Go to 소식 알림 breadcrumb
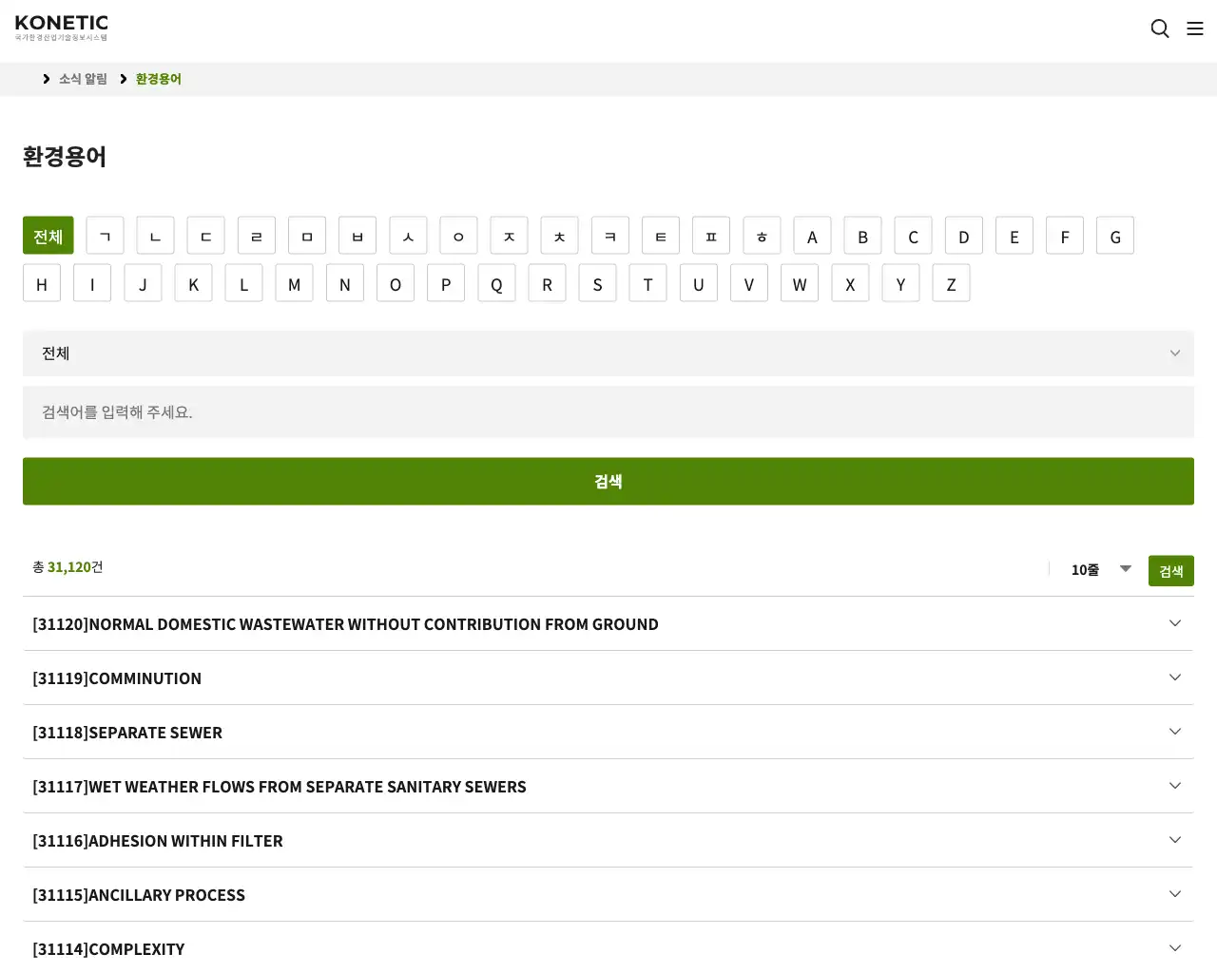This screenshot has width=1217, height=973. (83, 79)
